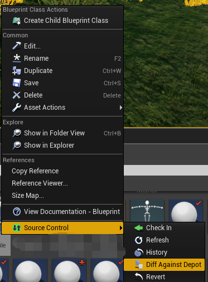Click the Save floppy disk icon

(x=17, y=83)
